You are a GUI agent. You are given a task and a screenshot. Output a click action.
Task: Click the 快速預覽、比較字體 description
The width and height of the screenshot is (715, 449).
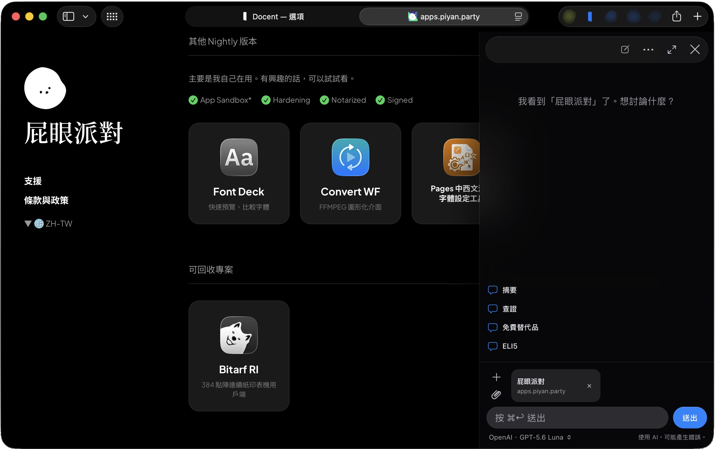pos(239,207)
